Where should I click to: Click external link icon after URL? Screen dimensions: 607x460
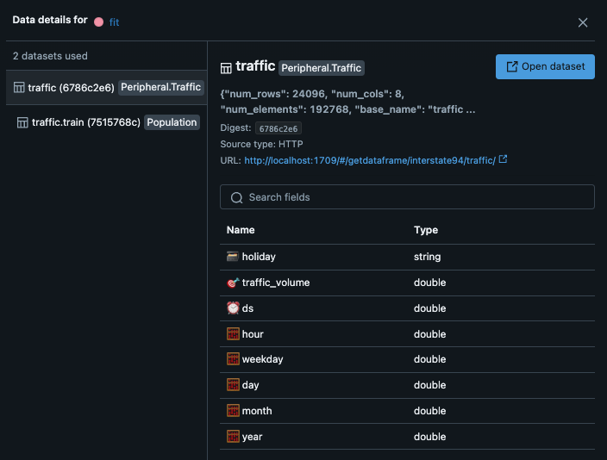pyautogui.click(x=503, y=159)
